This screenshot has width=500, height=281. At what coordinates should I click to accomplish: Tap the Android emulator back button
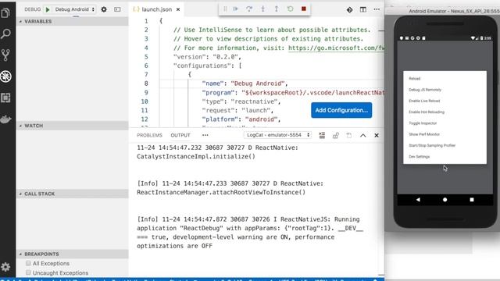click(418, 200)
